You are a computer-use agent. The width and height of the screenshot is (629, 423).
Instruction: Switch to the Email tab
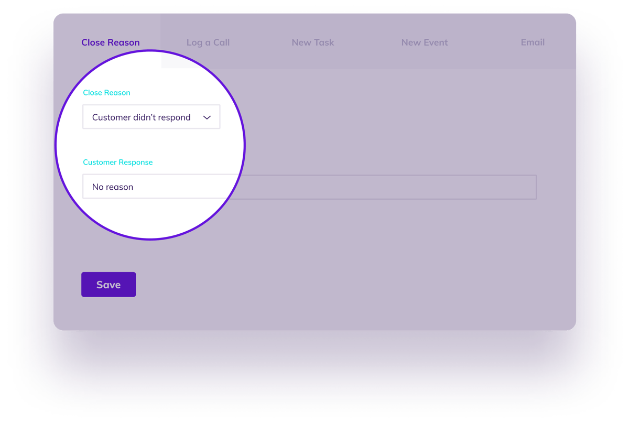532,42
